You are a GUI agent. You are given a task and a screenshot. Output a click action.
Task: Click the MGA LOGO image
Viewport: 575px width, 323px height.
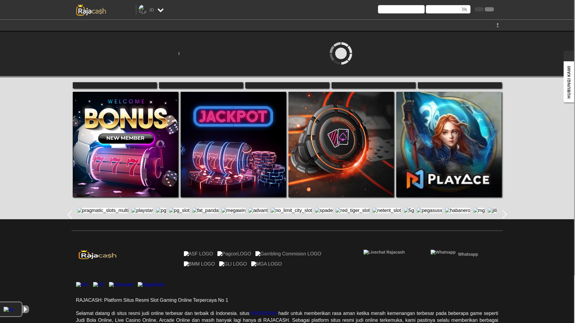pyautogui.click(x=267, y=264)
